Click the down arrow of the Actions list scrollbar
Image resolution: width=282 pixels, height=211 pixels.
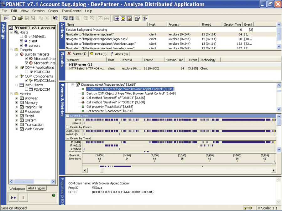(279, 46)
